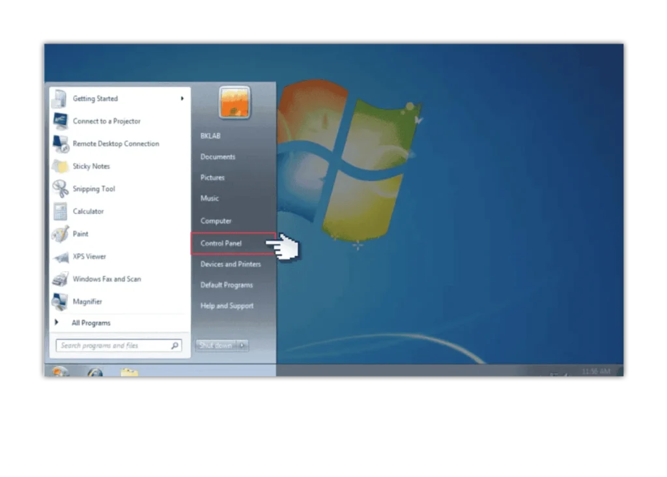
Task: Expand the All Programs arrow
Action: coord(56,323)
